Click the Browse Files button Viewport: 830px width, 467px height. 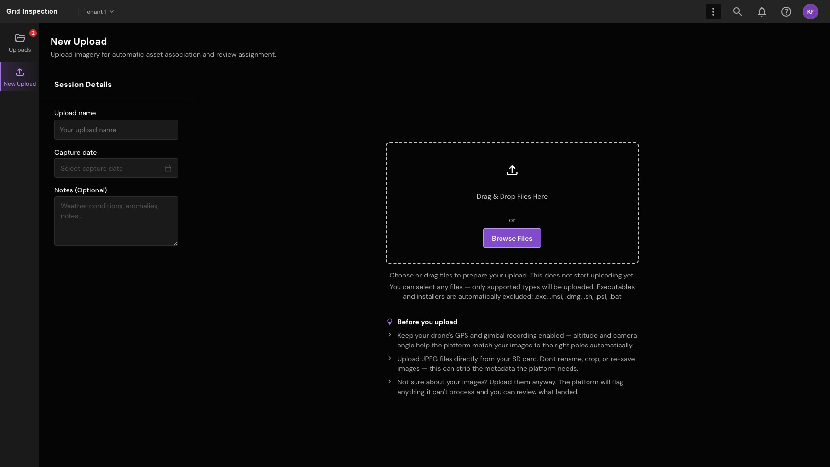[512, 238]
